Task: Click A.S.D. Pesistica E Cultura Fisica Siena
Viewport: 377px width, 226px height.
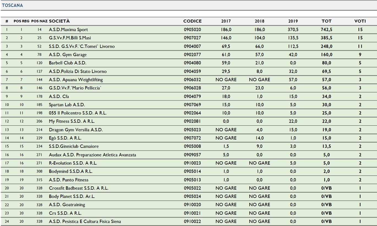Action: pos(85,221)
